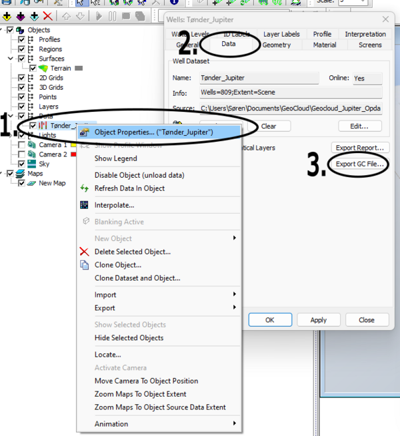Switch to the Screens tab
Viewport: 400px width, 436px height.
pos(370,45)
